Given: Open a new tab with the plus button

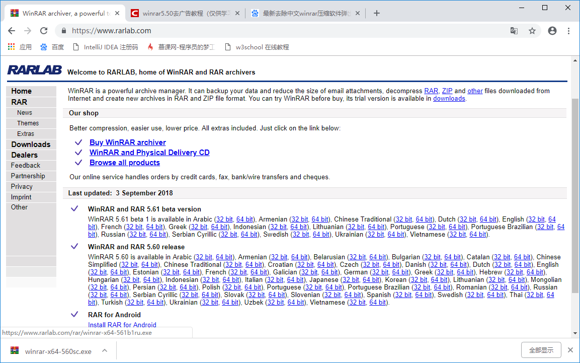Looking at the screenshot, I should 377,13.
